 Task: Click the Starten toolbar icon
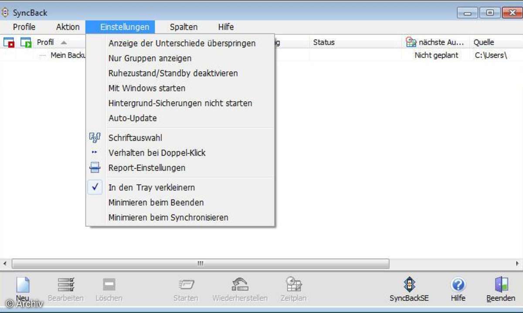(x=186, y=285)
